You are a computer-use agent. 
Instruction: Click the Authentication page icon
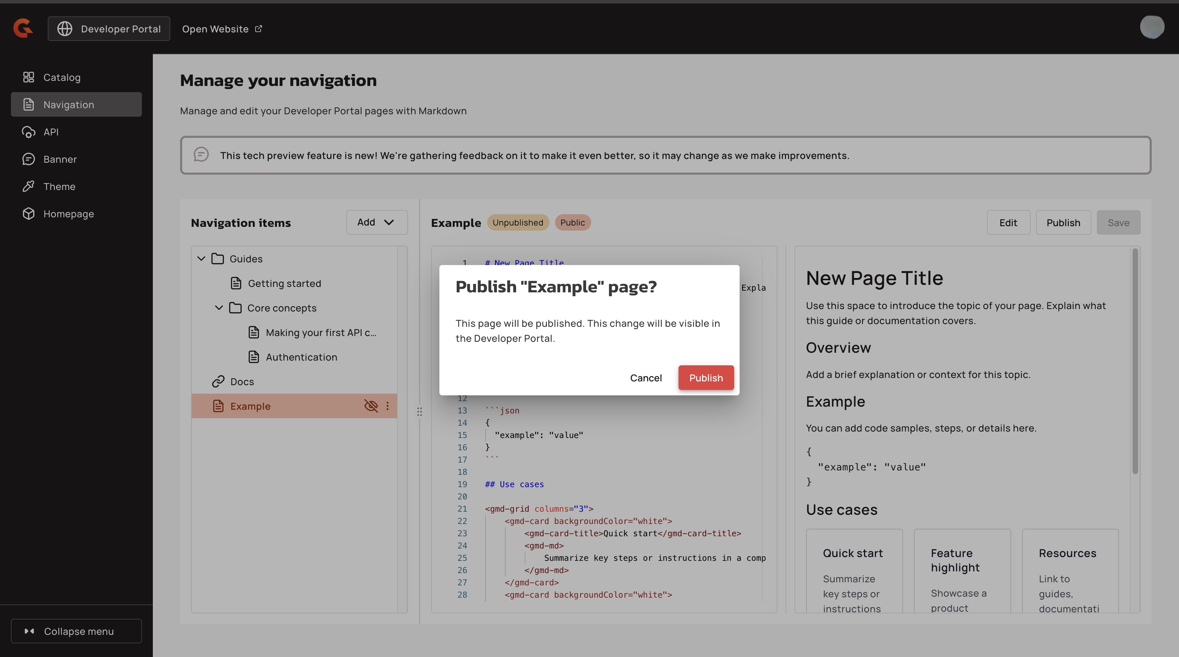click(254, 357)
